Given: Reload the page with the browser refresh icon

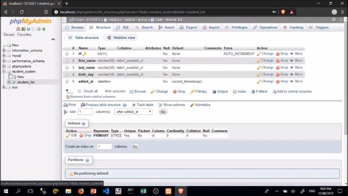Looking at the screenshot, I should 22,12.
